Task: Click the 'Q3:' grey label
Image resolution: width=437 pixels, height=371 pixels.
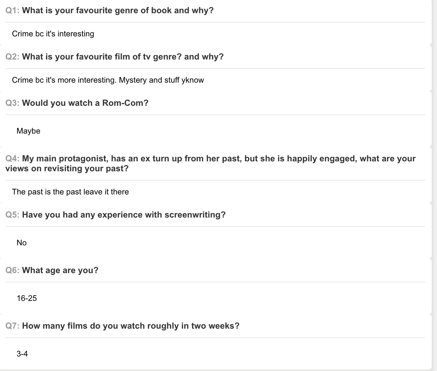Action: pos(13,103)
